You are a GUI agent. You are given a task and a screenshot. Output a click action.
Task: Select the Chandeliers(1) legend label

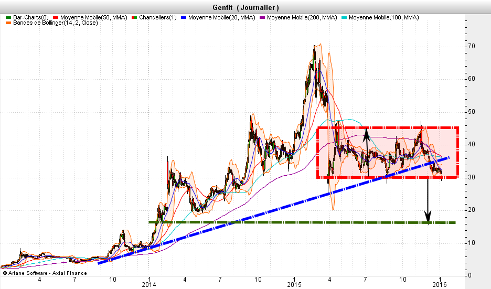click(x=158, y=18)
